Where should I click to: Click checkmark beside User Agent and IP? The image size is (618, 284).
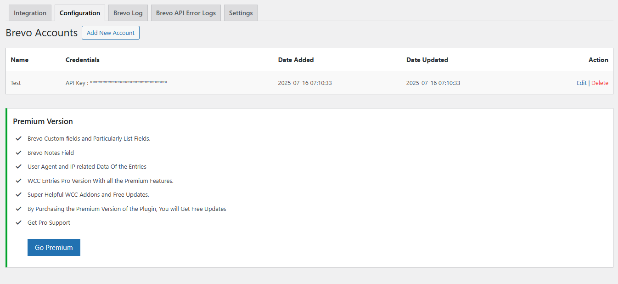19,166
